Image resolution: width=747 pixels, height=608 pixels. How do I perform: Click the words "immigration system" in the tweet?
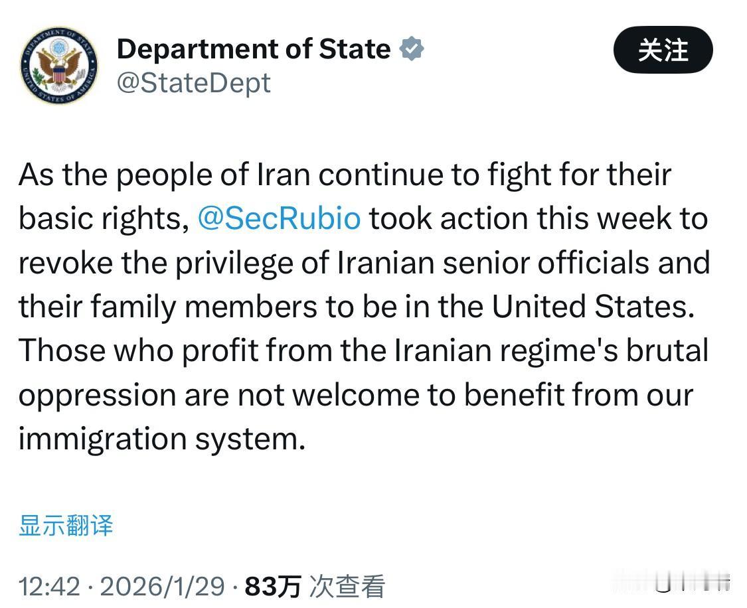(161, 439)
